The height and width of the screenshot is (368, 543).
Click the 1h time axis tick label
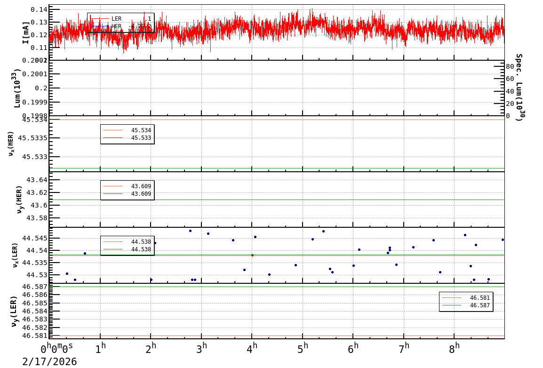(x=100, y=349)
